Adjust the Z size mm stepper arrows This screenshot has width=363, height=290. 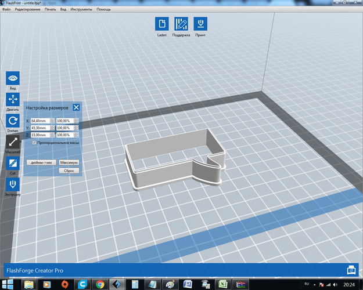(x=52, y=135)
